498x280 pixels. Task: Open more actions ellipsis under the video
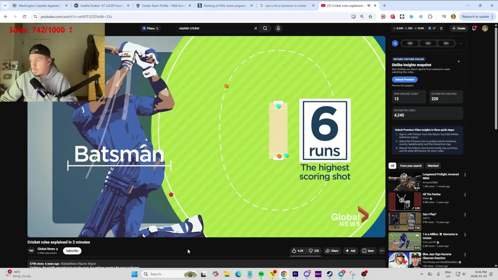point(382,251)
